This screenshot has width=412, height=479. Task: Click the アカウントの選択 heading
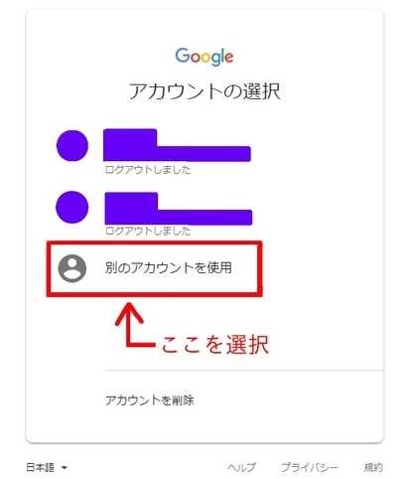coord(205,91)
